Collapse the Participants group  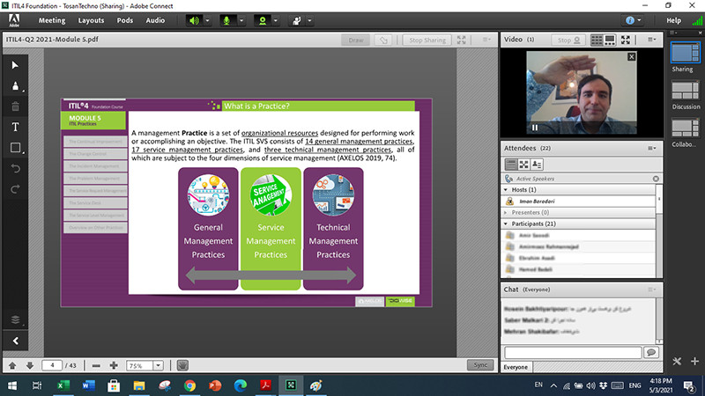click(506, 224)
